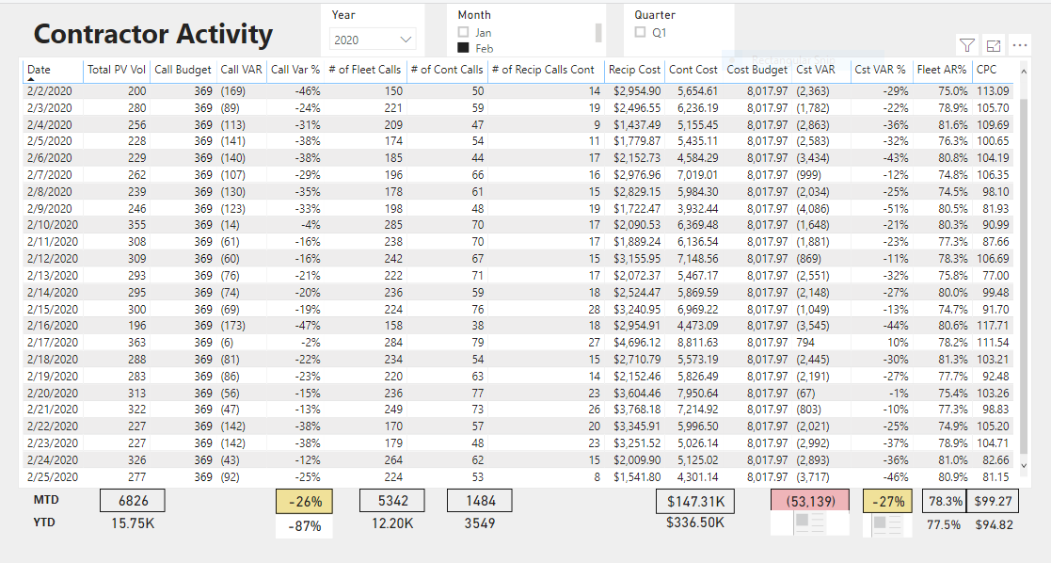The height and width of the screenshot is (563, 1051).
Task: Select the Call Var % column header
Action: [295, 69]
